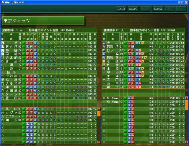Screen dimensions: 189x146
Task: Click the O pitch type icon for 日ノ下
Action: pyautogui.click(x=140, y=50)
